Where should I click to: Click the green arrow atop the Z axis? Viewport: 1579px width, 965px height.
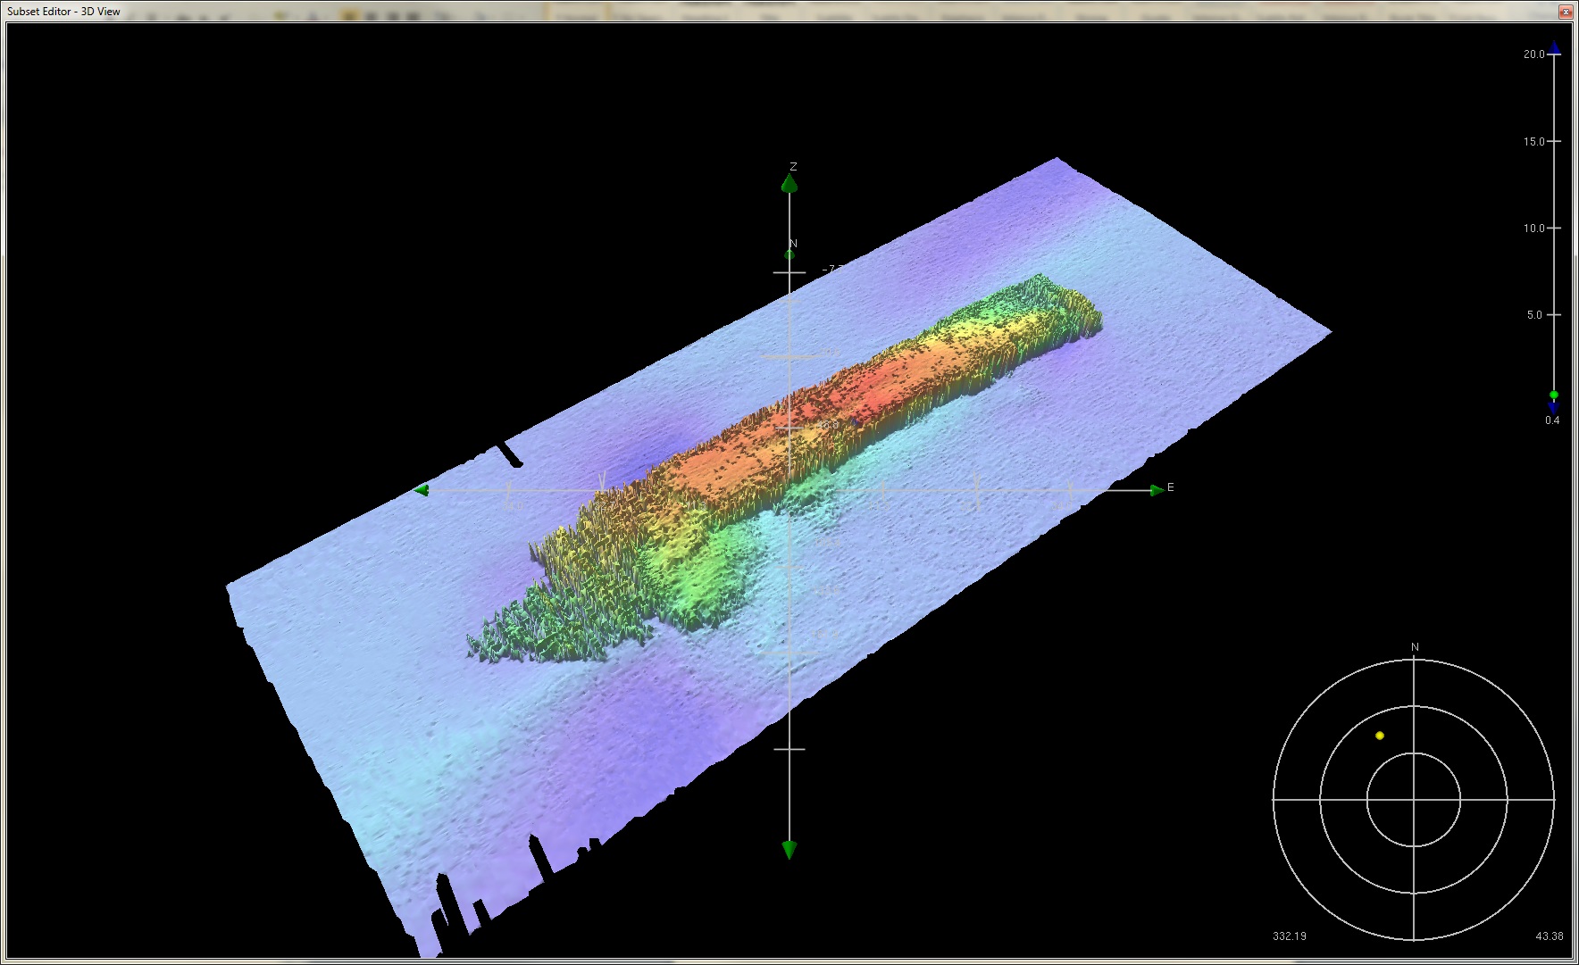coord(789,184)
